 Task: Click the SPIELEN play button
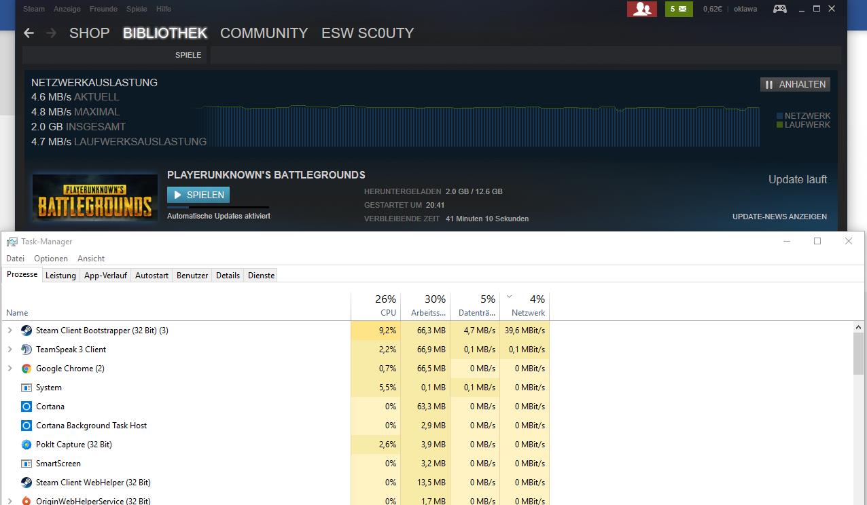click(198, 195)
